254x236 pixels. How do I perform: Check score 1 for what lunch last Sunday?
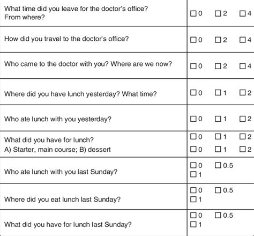pyautogui.click(x=193, y=224)
